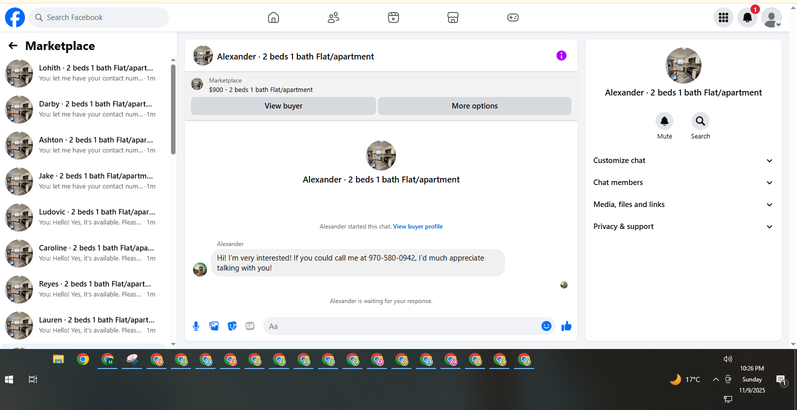Go to the Facebook Home feed icon
This screenshot has width=797, height=410.
[x=273, y=17]
